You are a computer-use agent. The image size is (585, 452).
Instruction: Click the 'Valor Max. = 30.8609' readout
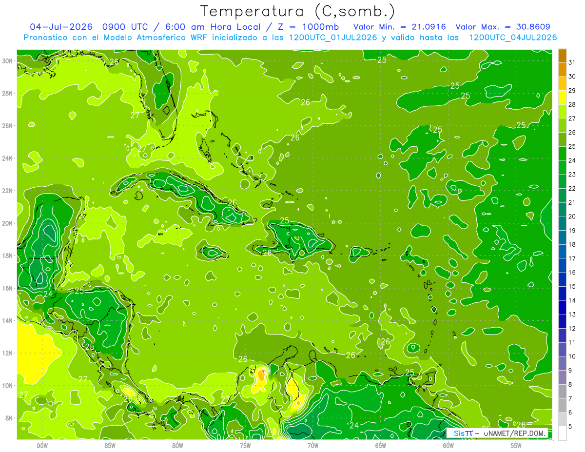[503, 27]
